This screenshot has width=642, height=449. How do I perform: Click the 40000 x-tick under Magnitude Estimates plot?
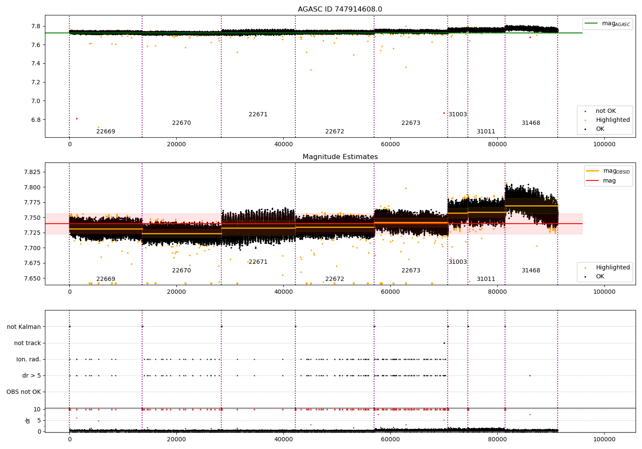(283, 292)
